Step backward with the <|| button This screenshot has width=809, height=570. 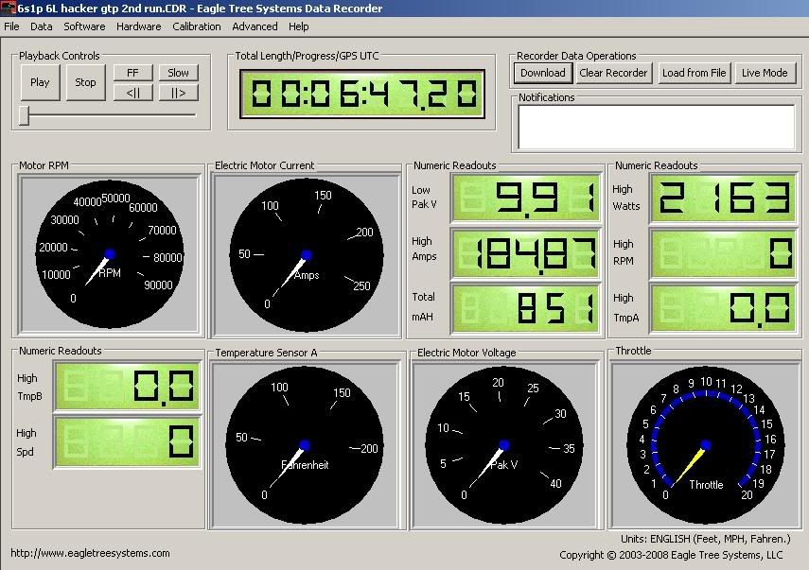132,93
